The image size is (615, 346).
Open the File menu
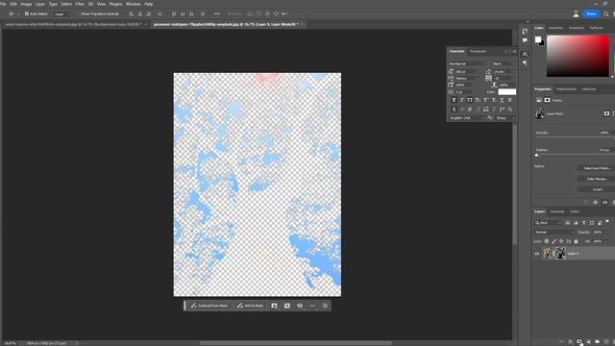3,4
